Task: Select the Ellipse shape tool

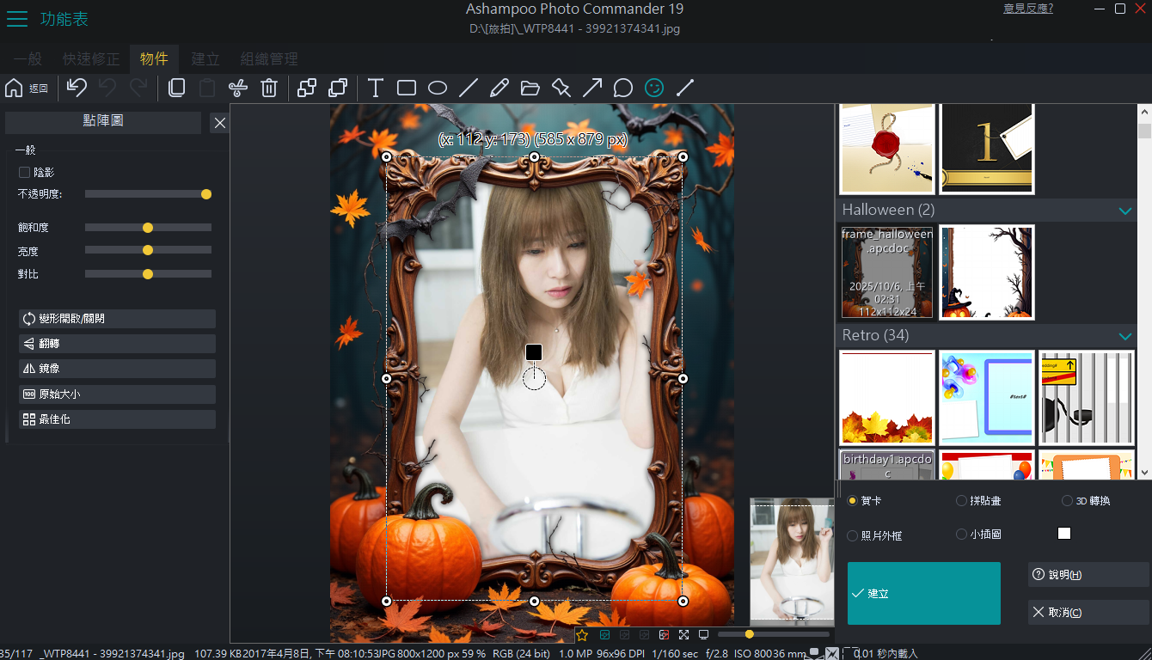Action: click(x=438, y=88)
